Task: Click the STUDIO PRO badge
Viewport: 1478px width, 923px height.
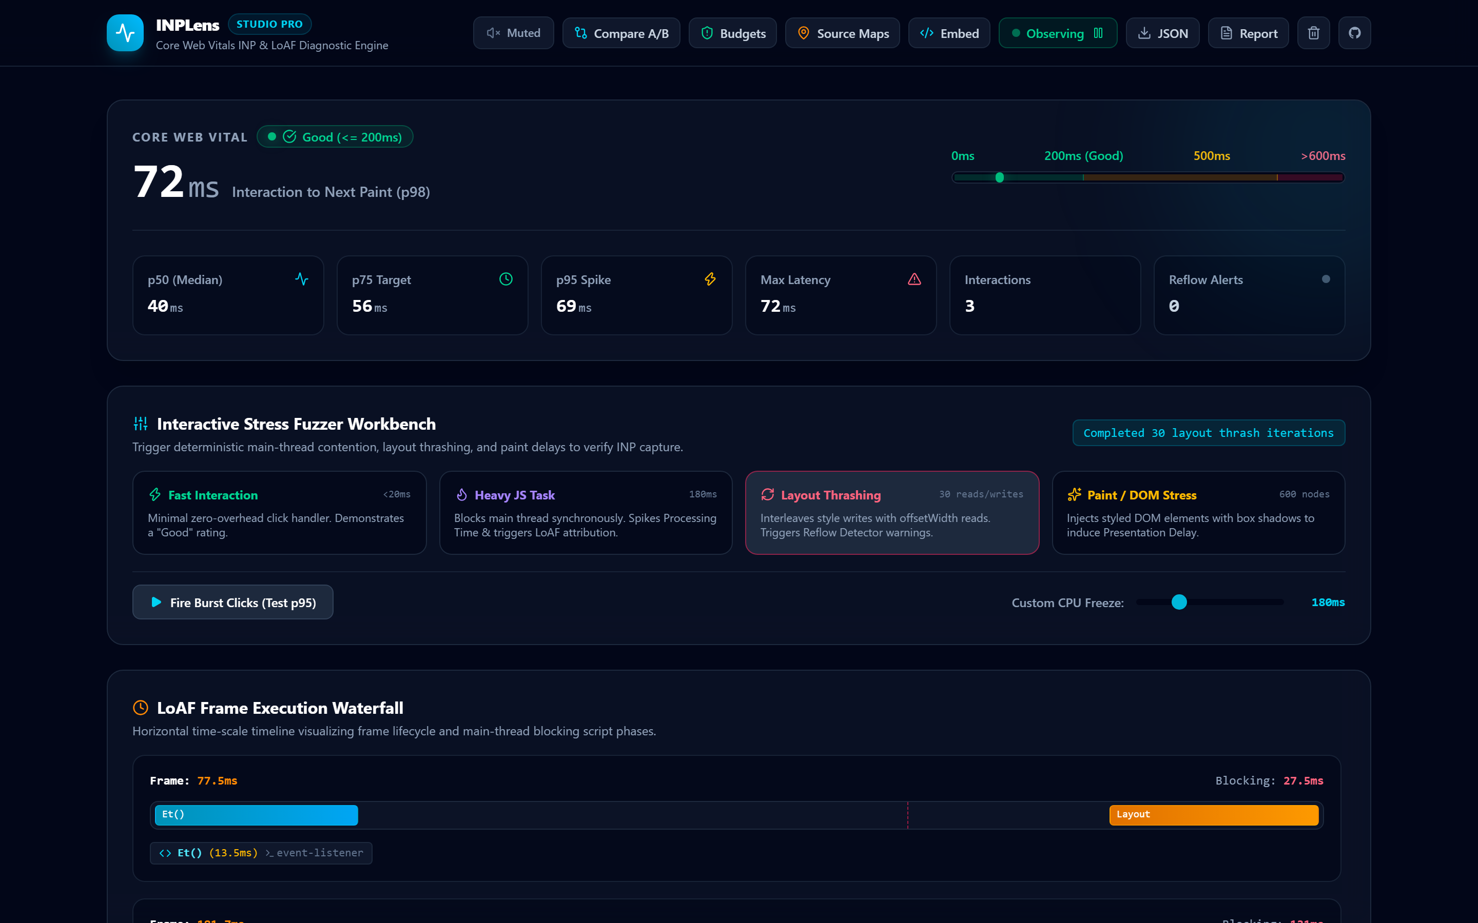Action: click(269, 25)
